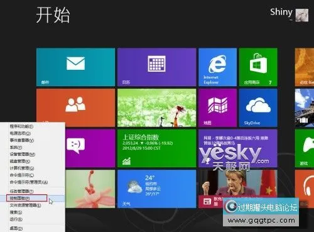This screenshot has height=232, width=314.
Task: Open the Games tile with controller icon
Action: (x=305, y=148)
